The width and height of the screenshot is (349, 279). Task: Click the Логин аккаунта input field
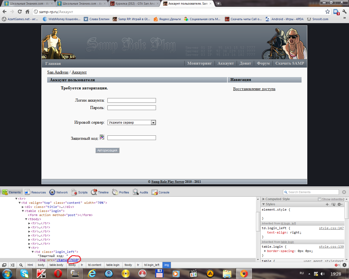pyautogui.click(x=132, y=101)
